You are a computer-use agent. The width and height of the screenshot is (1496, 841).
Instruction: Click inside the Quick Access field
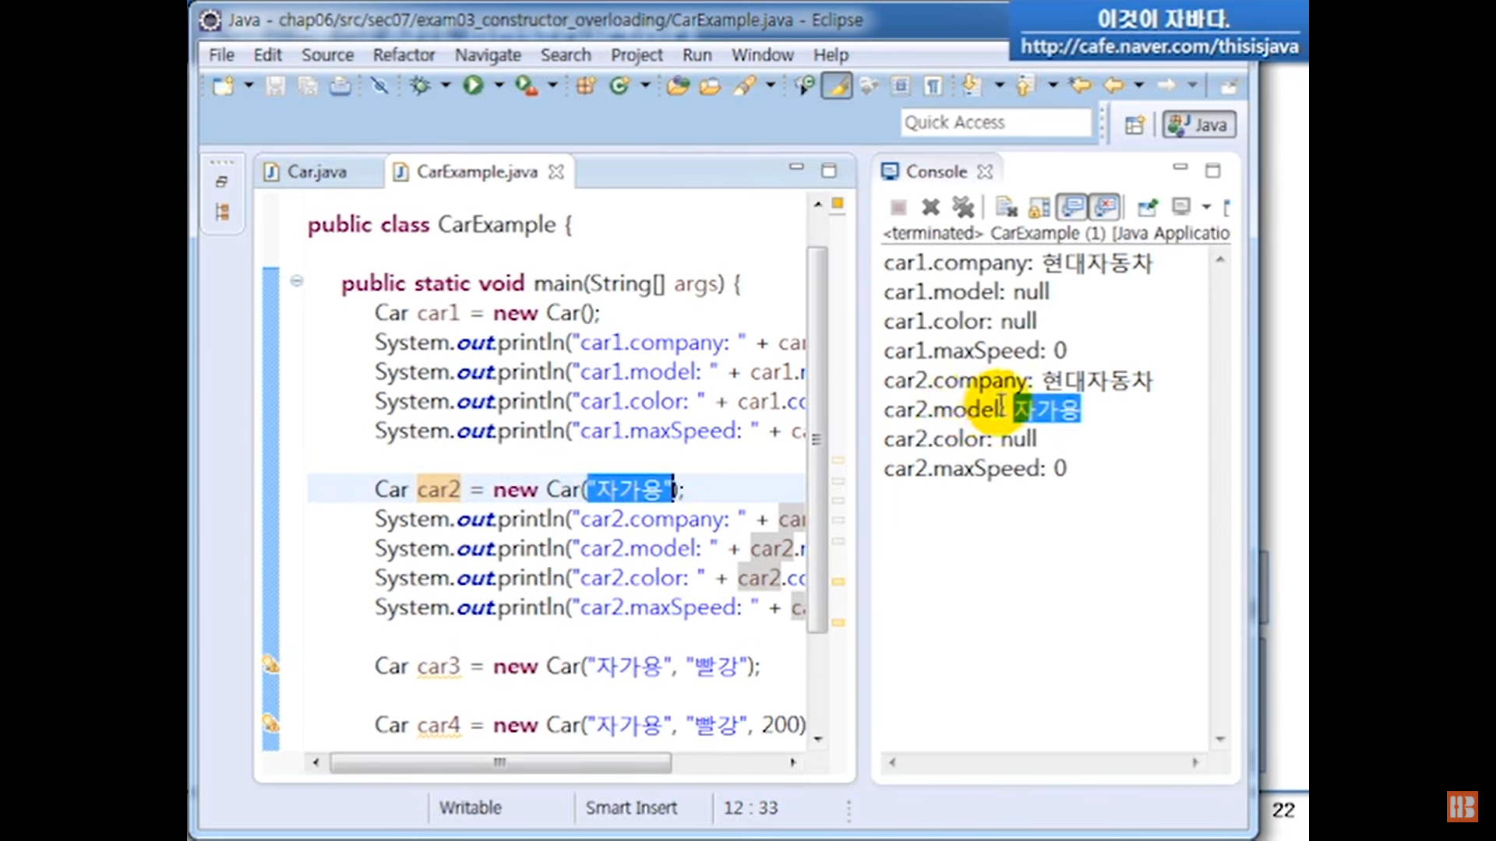[x=996, y=122]
